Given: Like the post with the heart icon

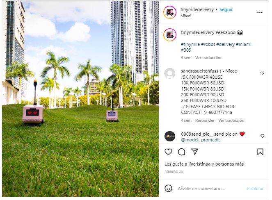Looking at the screenshot, I should (168, 152).
